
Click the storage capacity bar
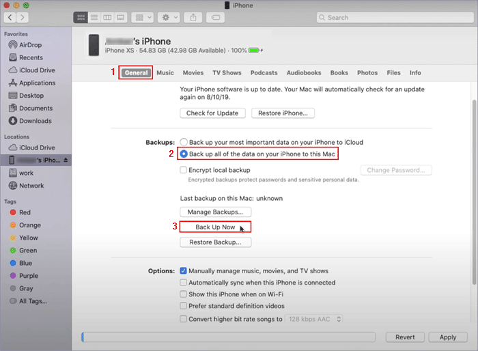tap(229, 337)
